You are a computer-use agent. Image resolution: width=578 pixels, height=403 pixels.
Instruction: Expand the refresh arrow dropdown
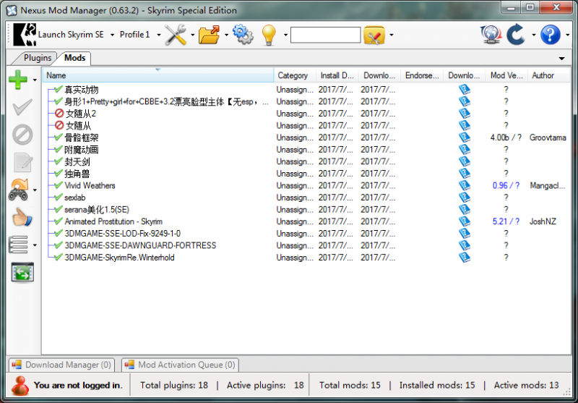pos(533,35)
